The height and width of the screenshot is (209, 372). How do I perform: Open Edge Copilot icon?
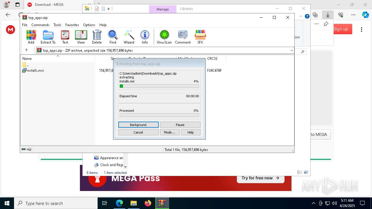(366, 15)
